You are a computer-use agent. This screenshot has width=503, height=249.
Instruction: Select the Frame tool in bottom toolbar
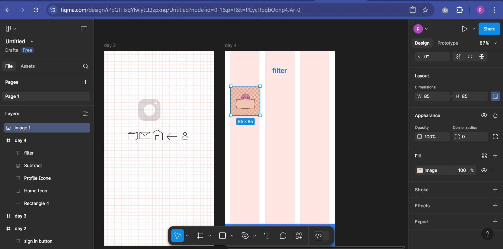200,236
